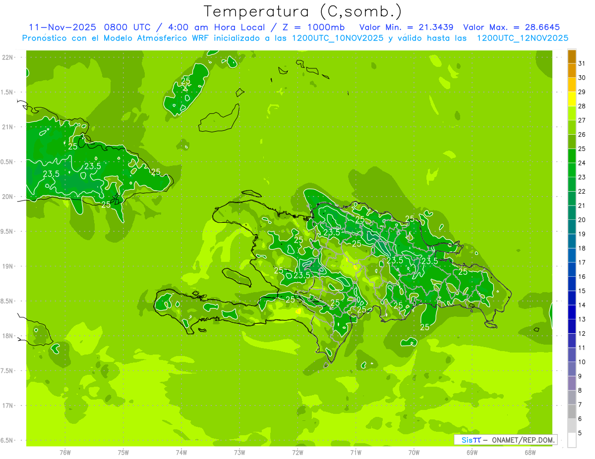
Task: Select the white swatch below label 5
Action: 572,440
